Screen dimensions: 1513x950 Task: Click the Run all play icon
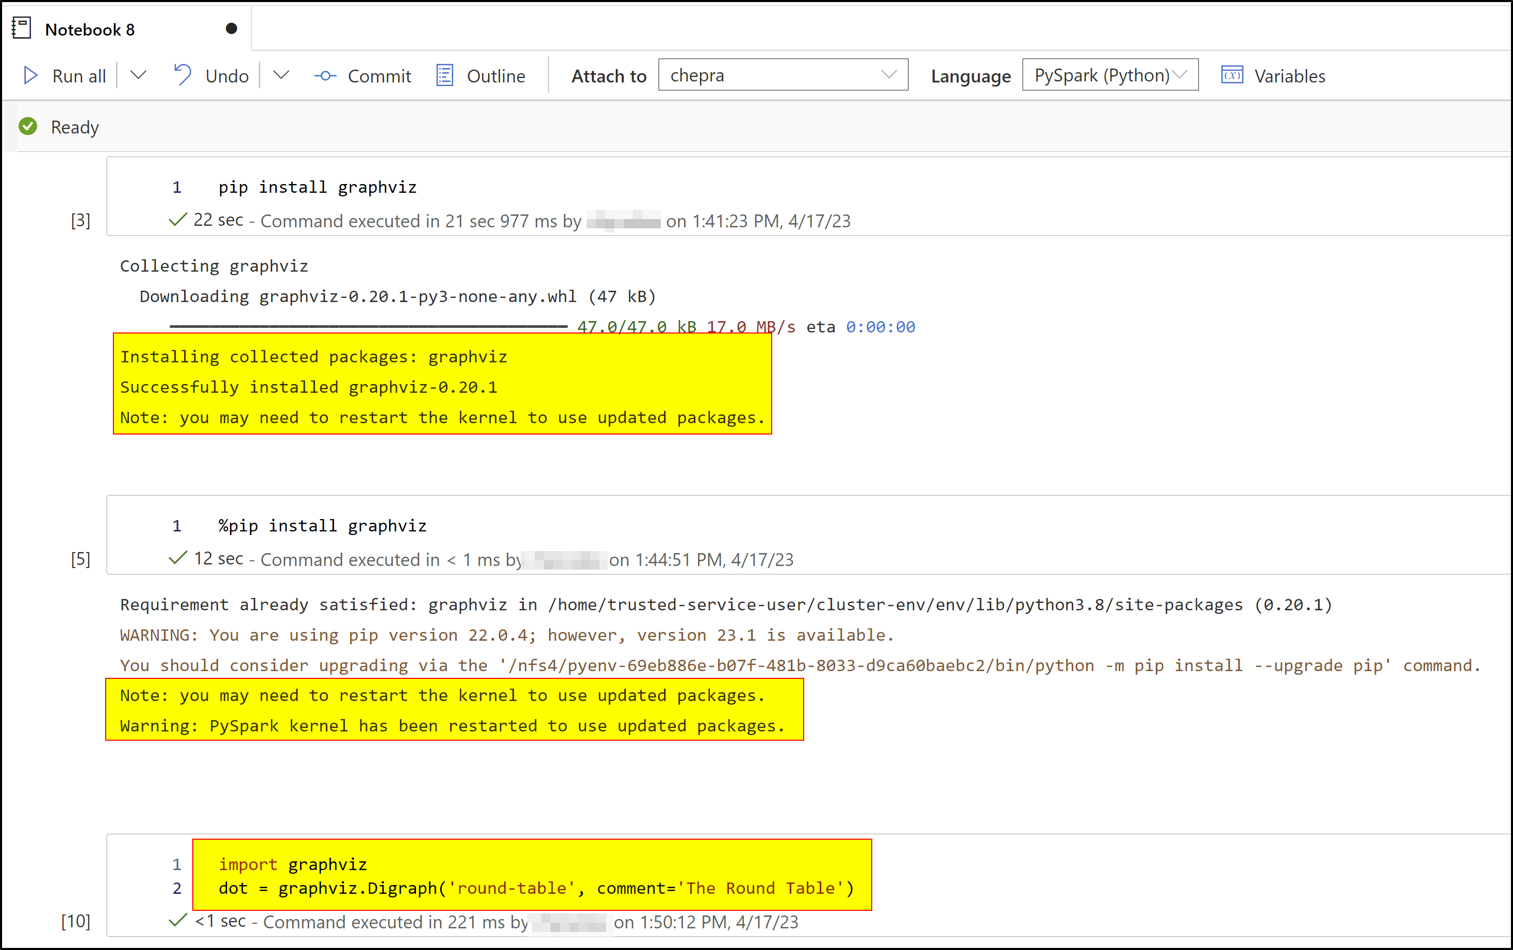[30, 76]
